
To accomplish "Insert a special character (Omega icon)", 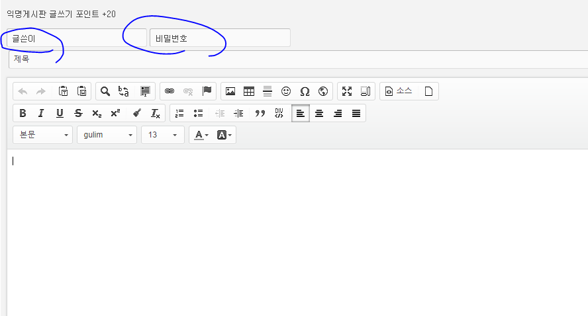I will pos(305,91).
